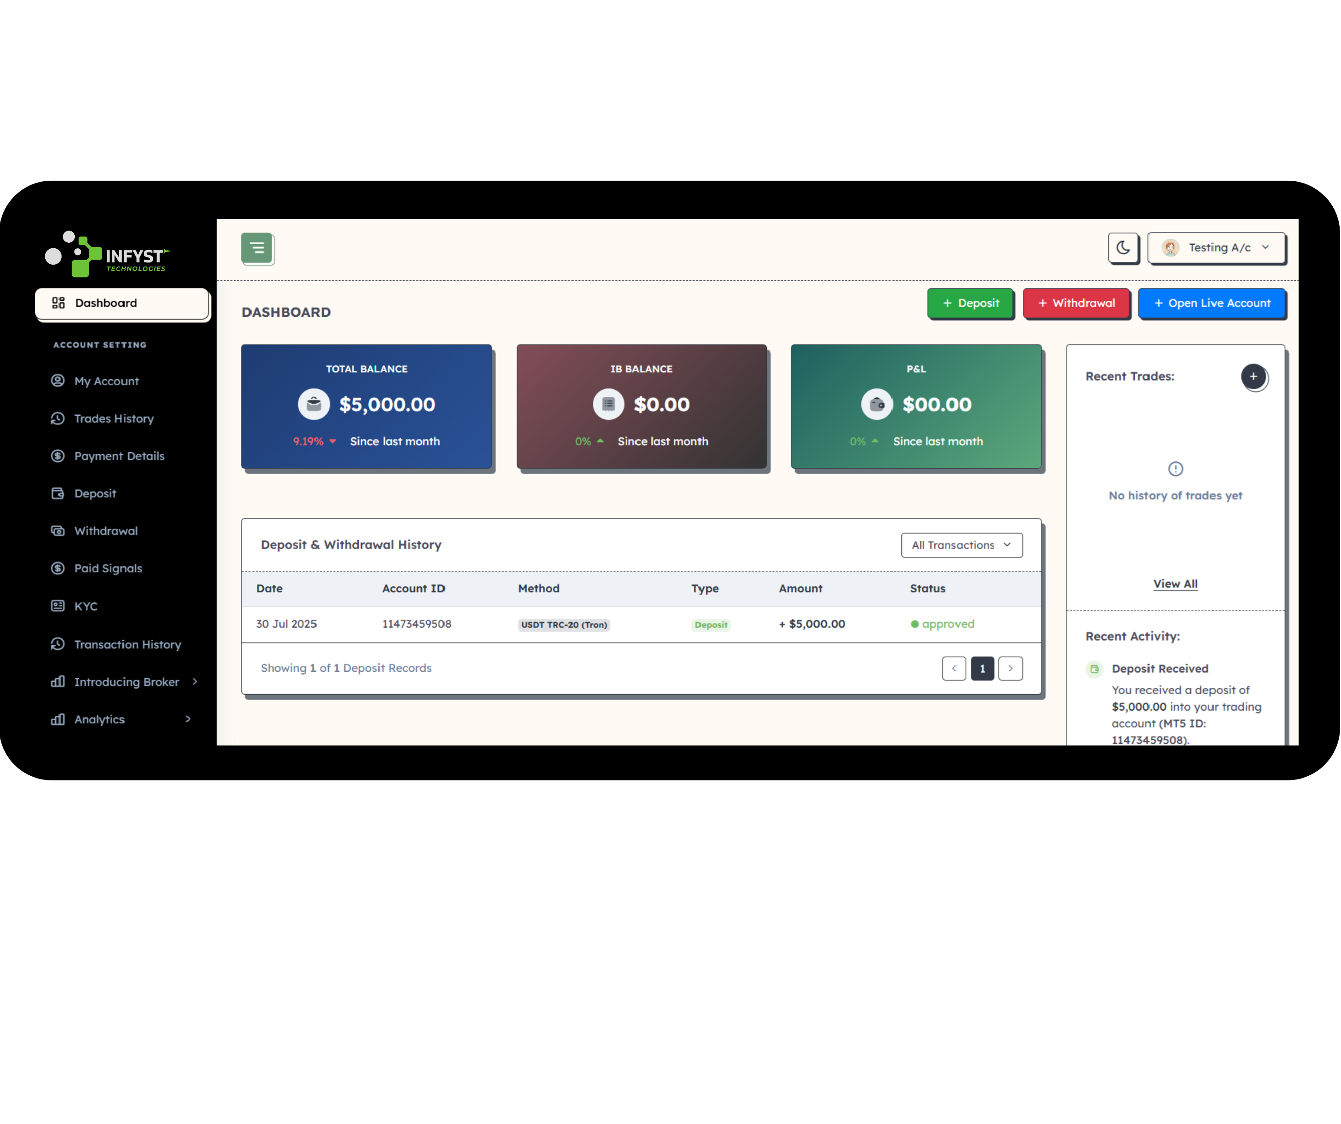Viewport: 1341px width, 1124px height.
Task: Toggle dark mode with the moon icon
Action: coord(1123,248)
